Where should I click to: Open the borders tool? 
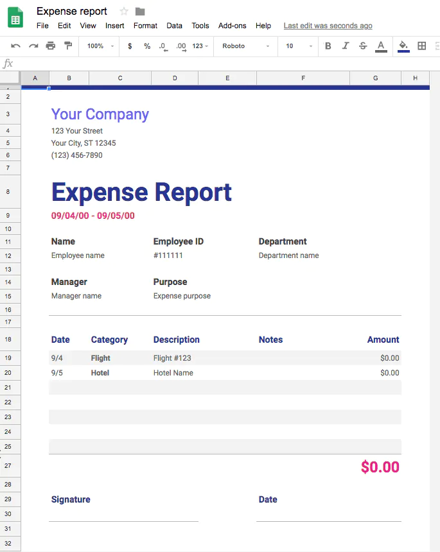point(421,46)
